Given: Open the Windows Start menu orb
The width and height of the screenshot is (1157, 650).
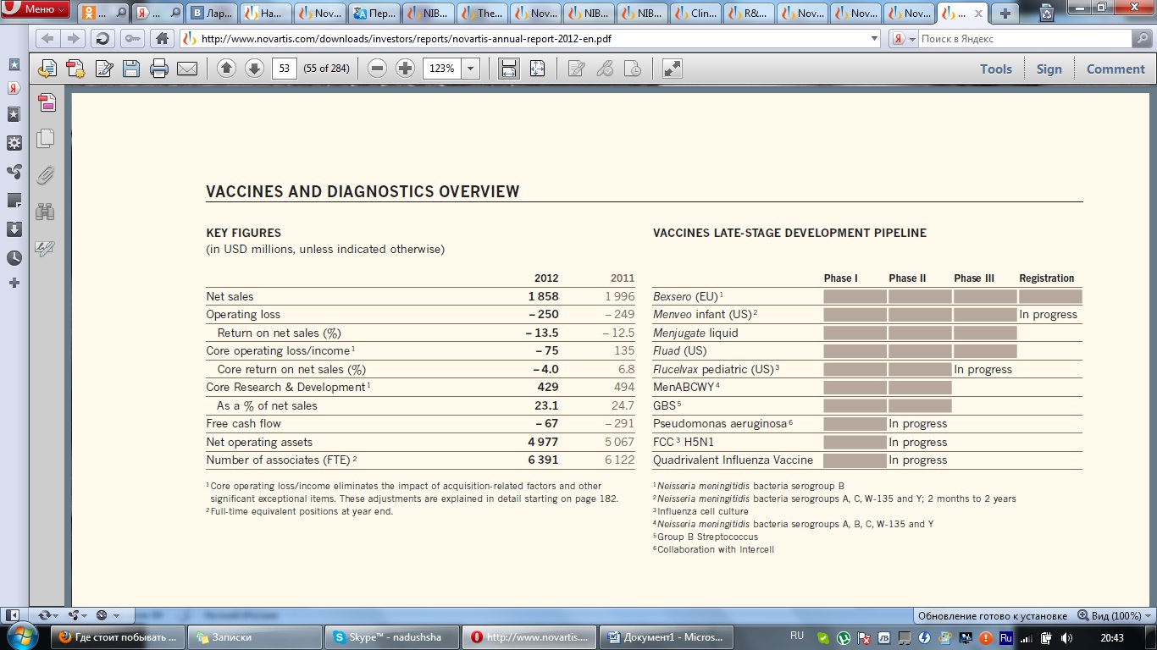Looking at the screenshot, I should point(23,636).
